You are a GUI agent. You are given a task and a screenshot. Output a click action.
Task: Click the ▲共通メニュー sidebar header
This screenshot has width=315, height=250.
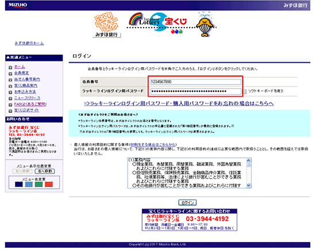point(34,58)
